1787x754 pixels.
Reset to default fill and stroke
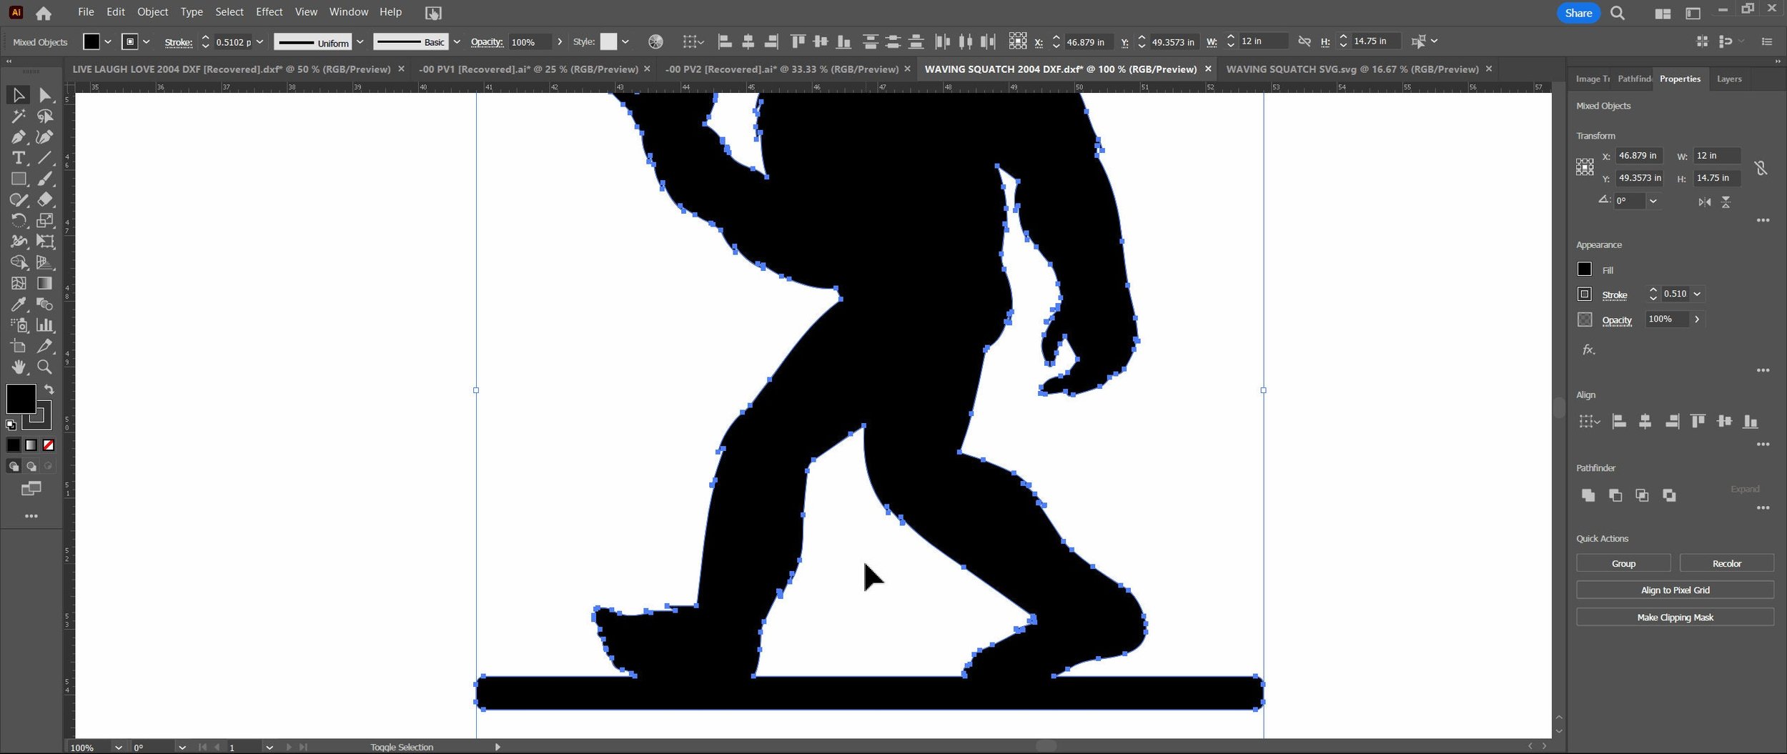point(11,425)
